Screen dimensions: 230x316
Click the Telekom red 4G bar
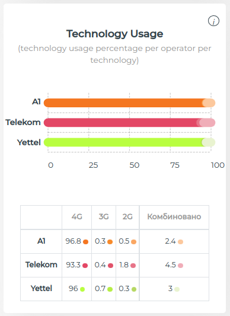(120, 123)
